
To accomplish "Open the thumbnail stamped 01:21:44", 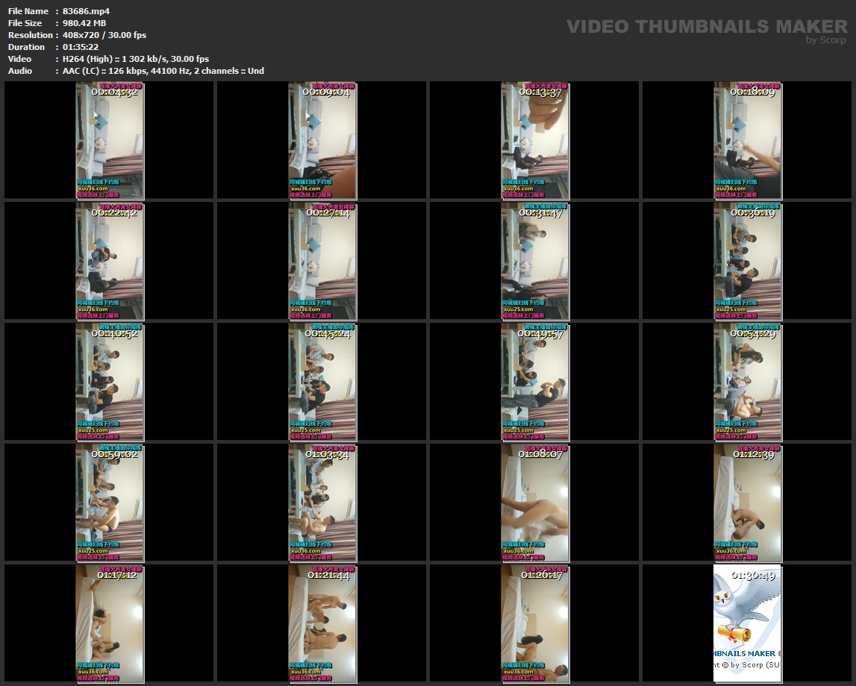I will click(x=322, y=624).
